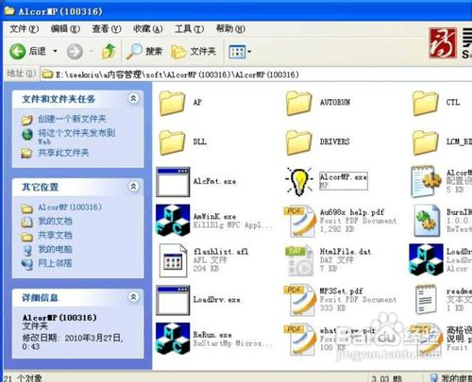472x382 pixels.
Task: Open the 收藏(A) menu
Action: (147, 29)
